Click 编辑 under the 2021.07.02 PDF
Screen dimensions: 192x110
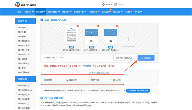91,47
